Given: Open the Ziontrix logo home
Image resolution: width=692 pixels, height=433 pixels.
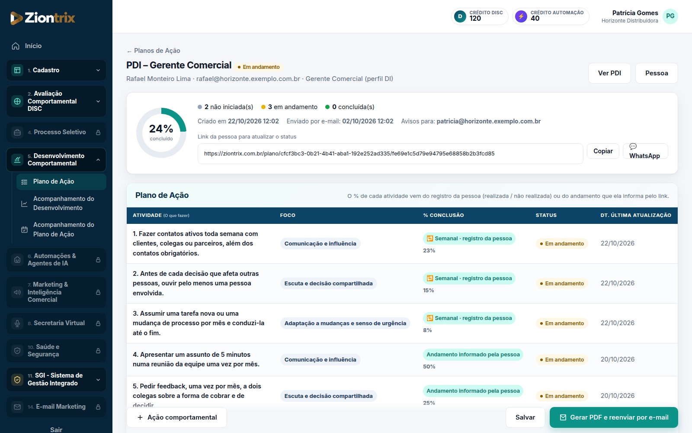Looking at the screenshot, I should tap(42, 18).
